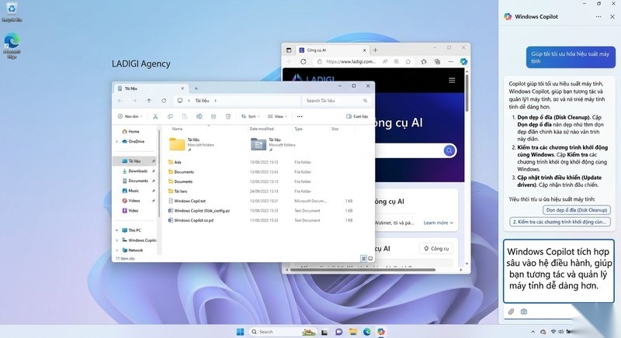Image resolution: width=621 pixels, height=338 pixels.
Task: Click Công cụ button on LADIGI page
Action: (x=436, y=249)
